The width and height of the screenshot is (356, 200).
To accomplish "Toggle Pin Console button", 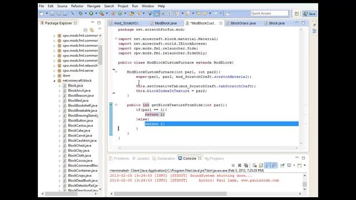I will pos(282,166).
